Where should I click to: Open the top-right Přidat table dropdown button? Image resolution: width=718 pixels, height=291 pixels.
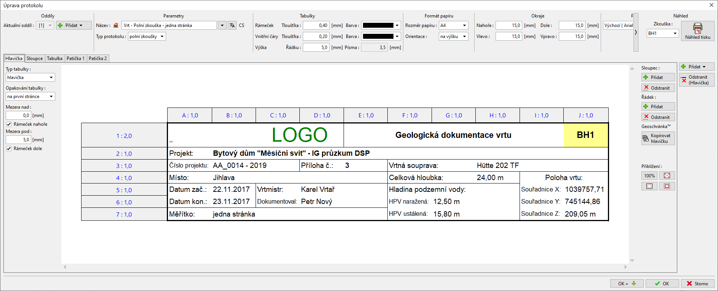click(697, 67)
